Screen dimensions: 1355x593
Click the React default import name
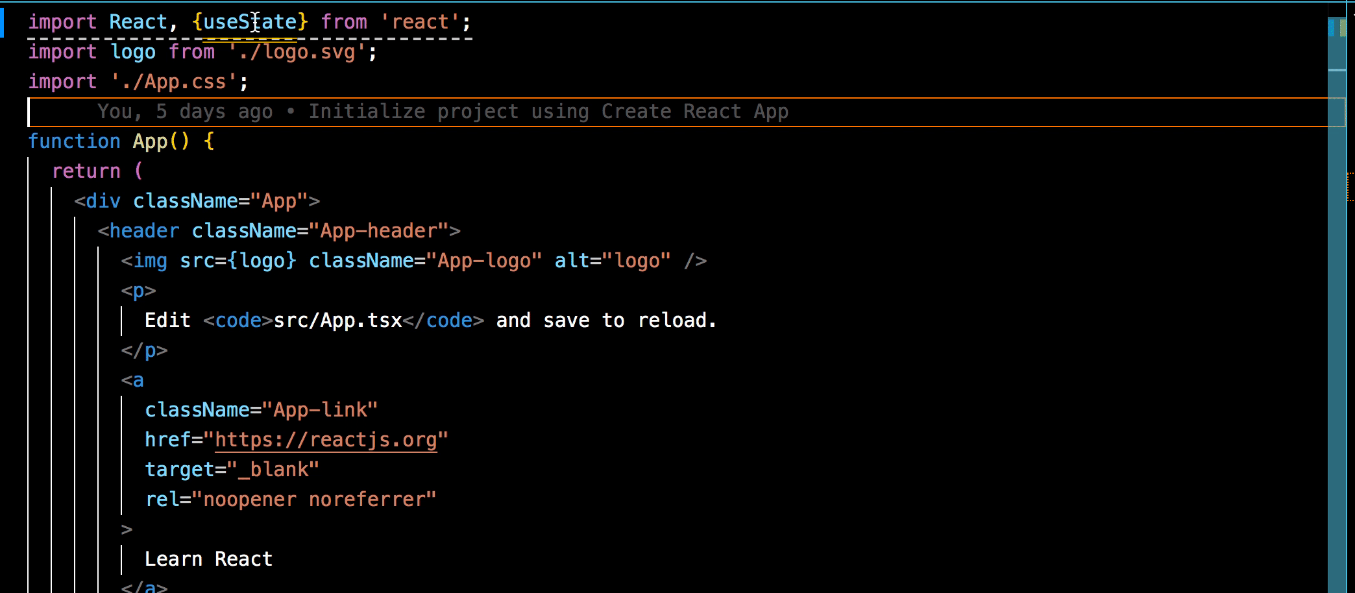pos(138,21)
